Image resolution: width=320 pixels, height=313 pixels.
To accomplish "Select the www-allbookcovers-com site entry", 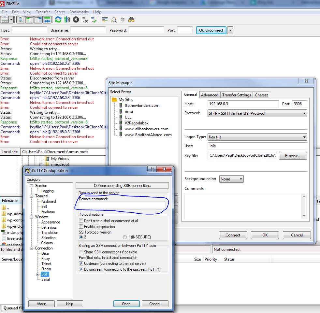I will [x=147, y=129].
